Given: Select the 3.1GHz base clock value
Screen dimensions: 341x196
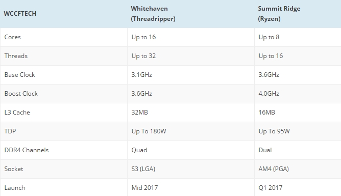Looking at the screenshot, I should [141, 75].
